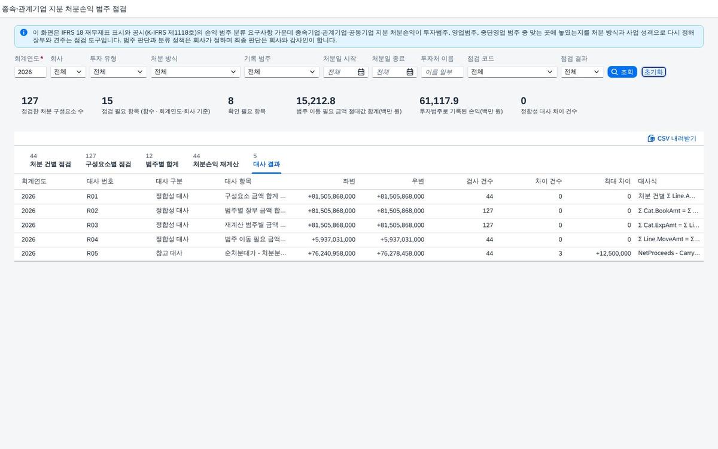Open calendar picker for 처분일 종료
The height and width of the screenshot is (449, 718).
410,72
